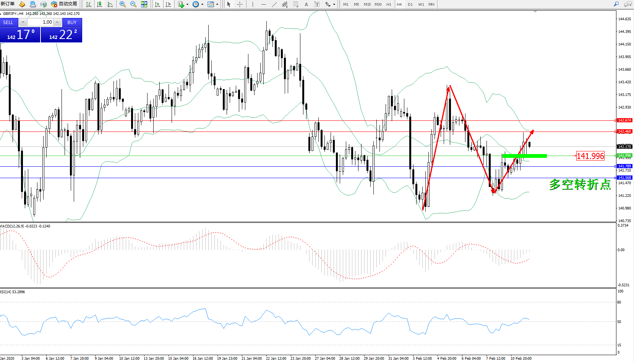Screen dimensions: 634x362
Task: Open the tile windows grid icon
Action: tap(144, 4)
